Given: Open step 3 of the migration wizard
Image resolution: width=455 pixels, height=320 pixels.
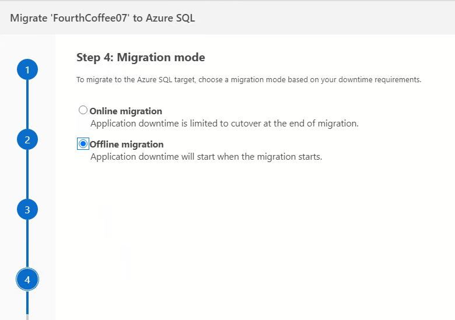Looking at the screenshot, I should (27, 209).
